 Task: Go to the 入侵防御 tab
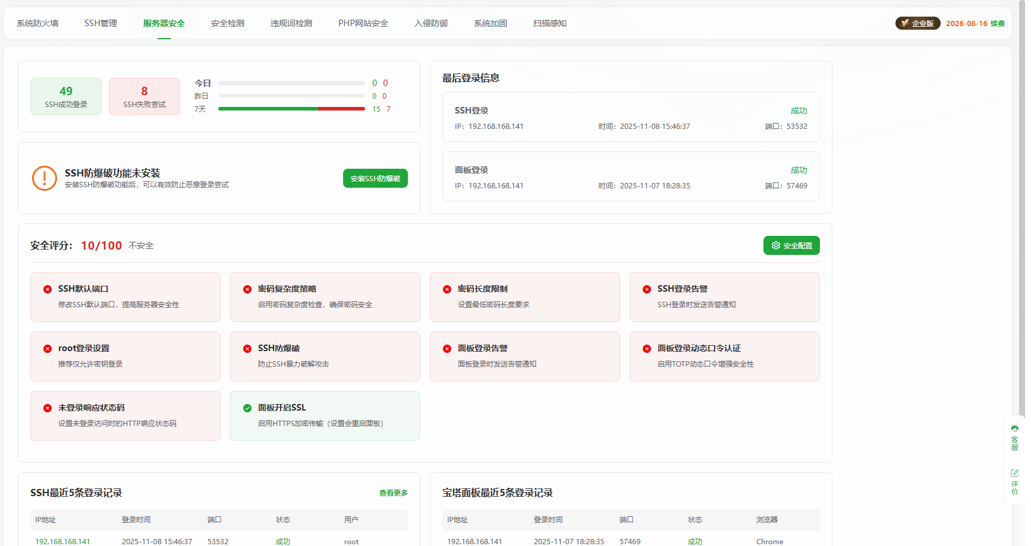click(x=430, y=23)
